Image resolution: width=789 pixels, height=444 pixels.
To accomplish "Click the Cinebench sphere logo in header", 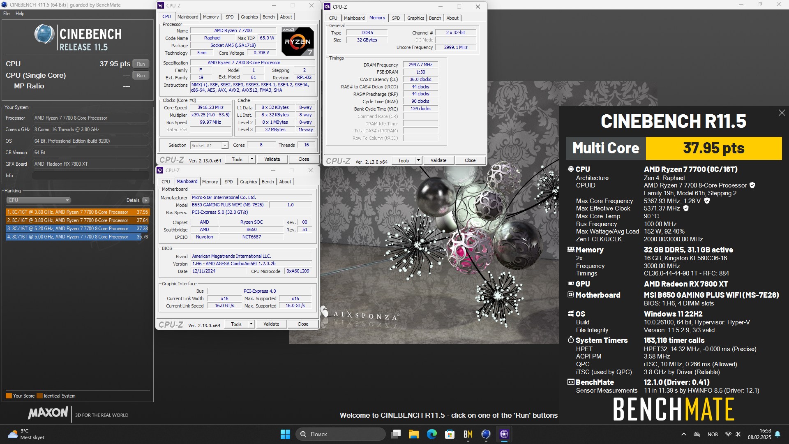I will tap(44, 34).
